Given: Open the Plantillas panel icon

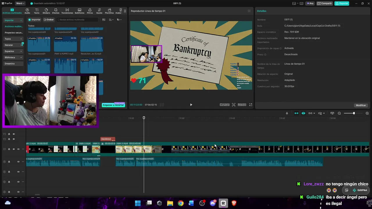Looking at the screenshot, I should (x=109, y=11).
